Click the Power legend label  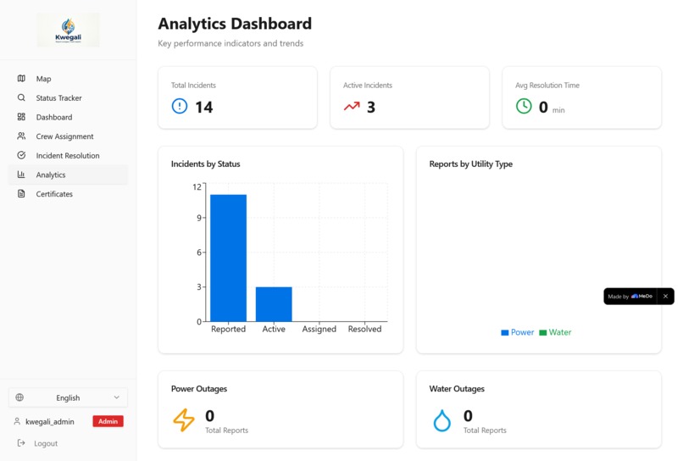pos(522,332)
